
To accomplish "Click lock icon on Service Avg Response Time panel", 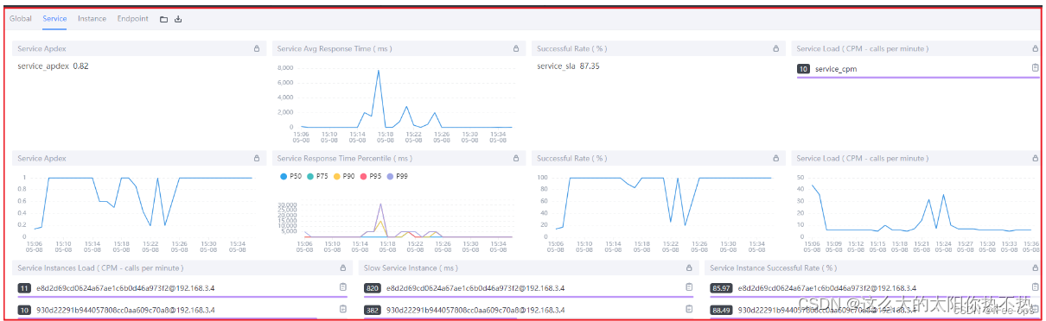I will click(516, 48).
